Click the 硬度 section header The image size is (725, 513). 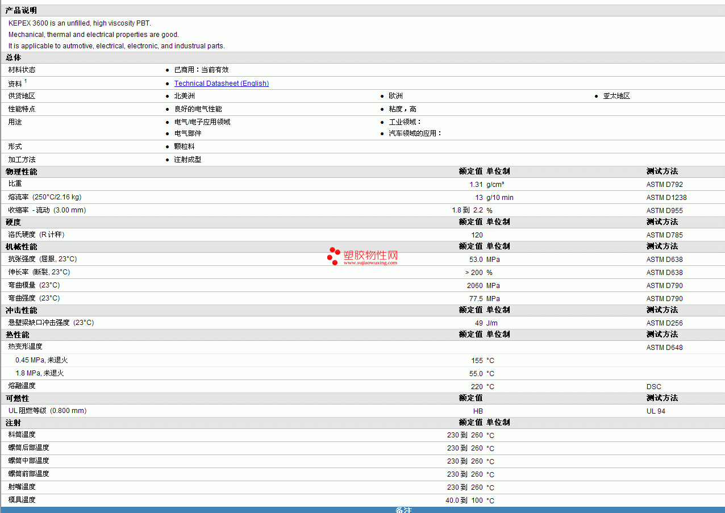[x=14, y=222]
